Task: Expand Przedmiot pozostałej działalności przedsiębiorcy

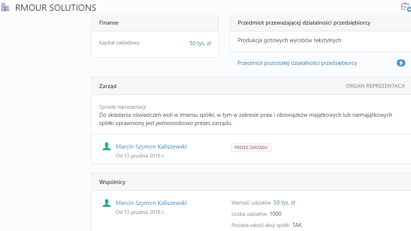Action: tap(297, 63)
